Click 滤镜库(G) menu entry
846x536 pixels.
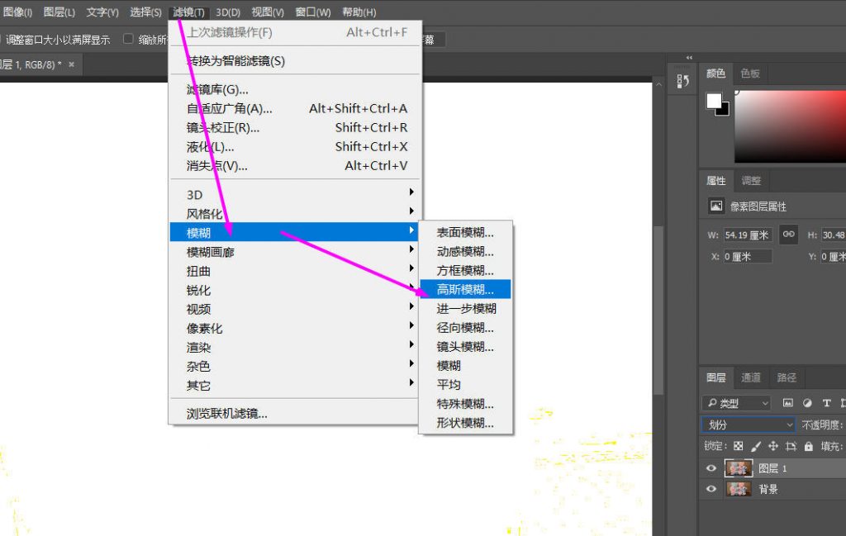coord(217,89)
